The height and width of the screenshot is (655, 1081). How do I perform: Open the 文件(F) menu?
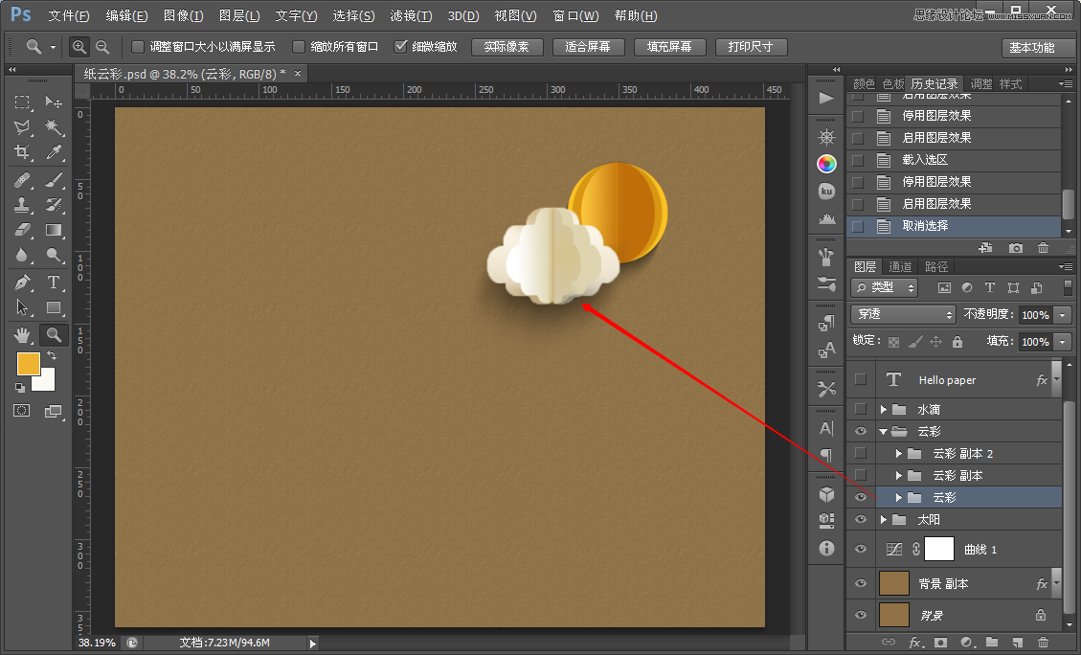click(x=69, y=16)
